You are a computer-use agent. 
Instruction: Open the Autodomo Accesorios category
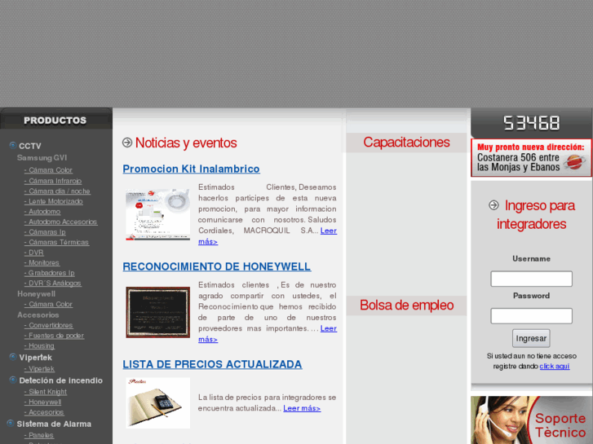(60, 222)
